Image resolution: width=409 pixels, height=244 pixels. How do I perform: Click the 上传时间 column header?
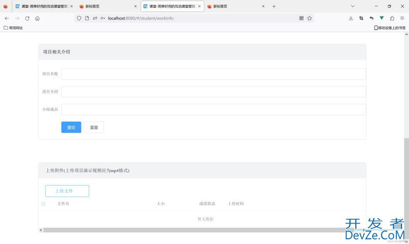coord(236,204)
